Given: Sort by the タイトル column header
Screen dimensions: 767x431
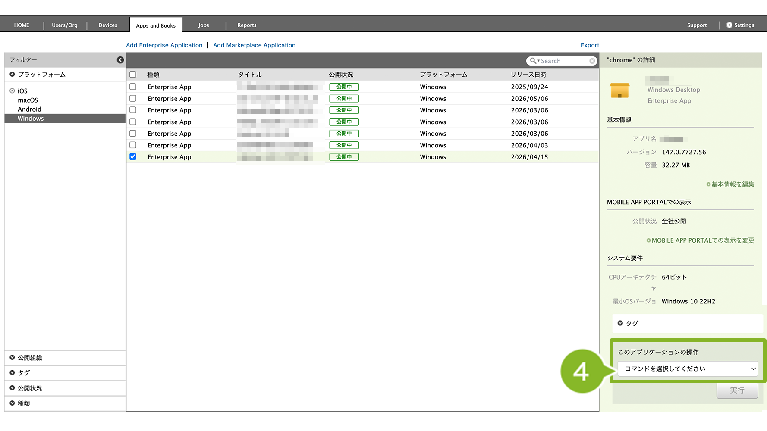Looking at the screenshot, I should pos(250,75).
